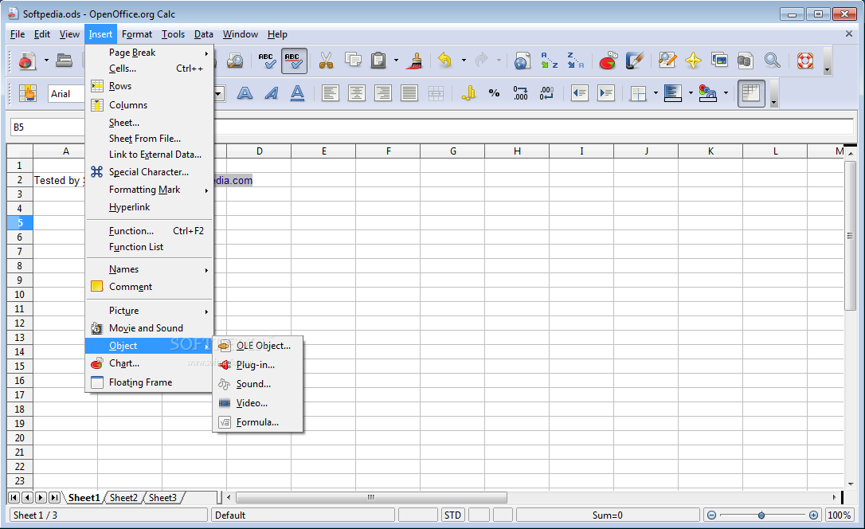The height and width of the screenshot is (529, 865).
Task: Click the Add Decimal Place icon
Action: [520, 93]
